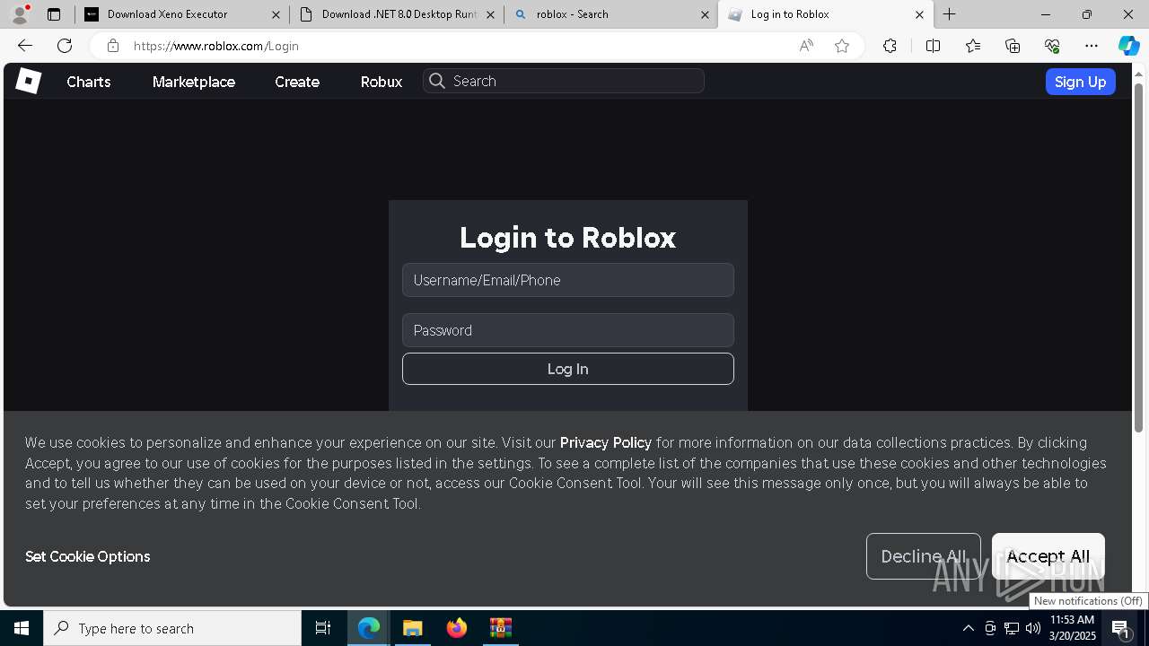Open Split screen icon
The height and width of the screenshot is (646, 1149).
(933, 46)
